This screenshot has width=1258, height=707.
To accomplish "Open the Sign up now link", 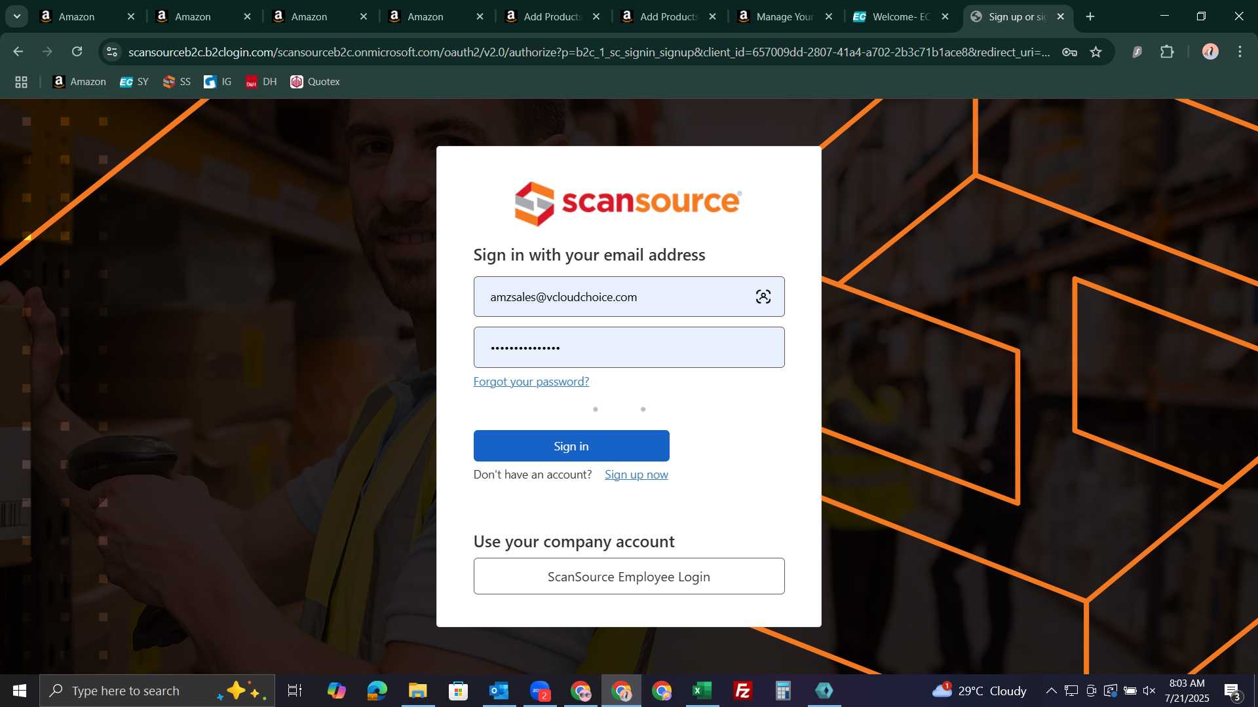I will pyautogui.click(x=636, y=474).
